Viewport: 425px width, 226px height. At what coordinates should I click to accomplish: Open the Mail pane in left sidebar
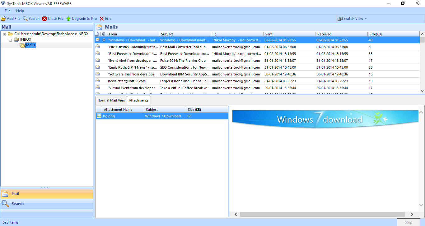tap(15, 194)
